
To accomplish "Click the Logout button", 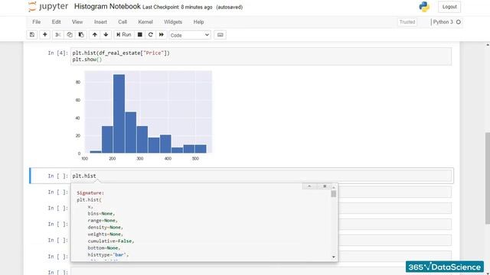I will click(x=449, y=7).
